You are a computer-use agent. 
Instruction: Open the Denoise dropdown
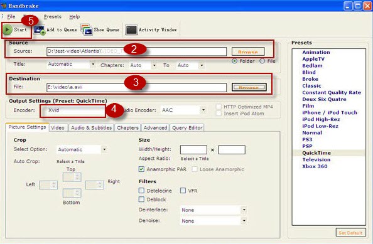pos(244,221)
